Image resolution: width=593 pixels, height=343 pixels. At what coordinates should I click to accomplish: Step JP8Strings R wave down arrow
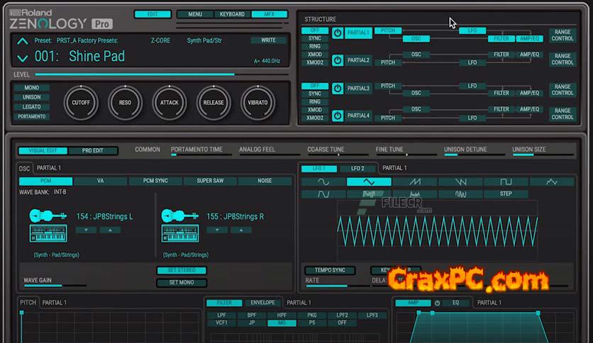[217, 230]
